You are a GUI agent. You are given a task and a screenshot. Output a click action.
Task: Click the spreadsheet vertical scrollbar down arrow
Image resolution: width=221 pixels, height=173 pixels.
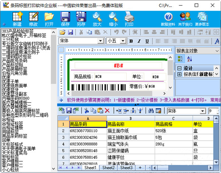[216, 162]
